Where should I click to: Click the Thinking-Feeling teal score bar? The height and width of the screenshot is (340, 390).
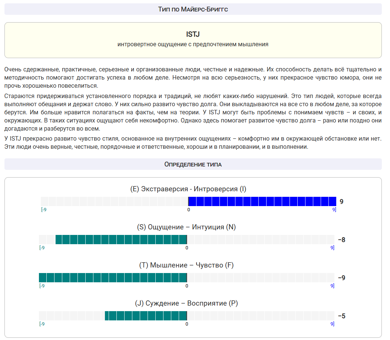click(x=113, y=278)
